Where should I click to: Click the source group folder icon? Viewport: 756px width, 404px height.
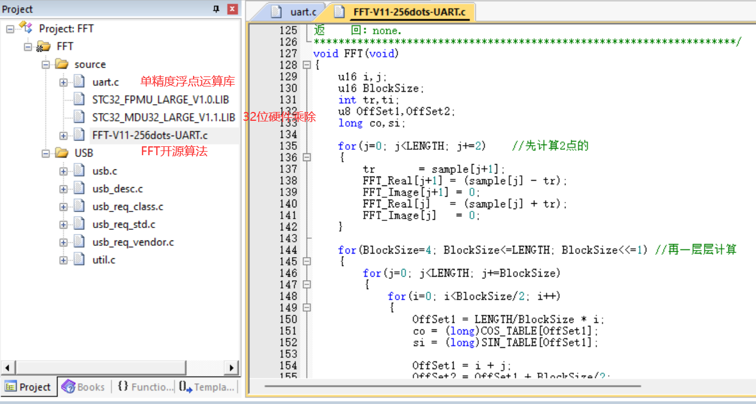62,64
